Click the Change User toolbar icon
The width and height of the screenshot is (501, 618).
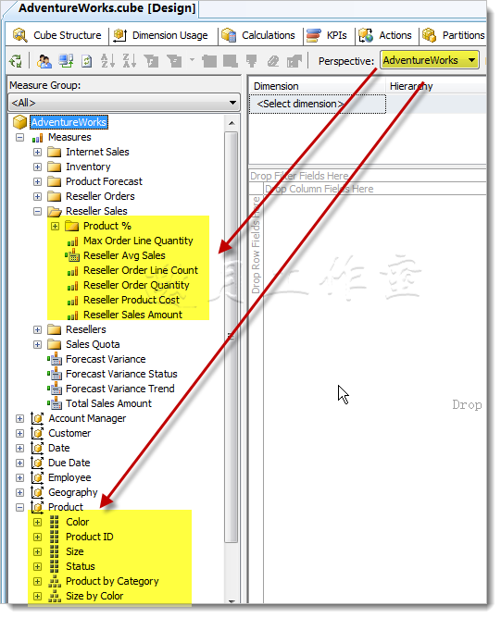pyautogui.click(x=44, y=61)
